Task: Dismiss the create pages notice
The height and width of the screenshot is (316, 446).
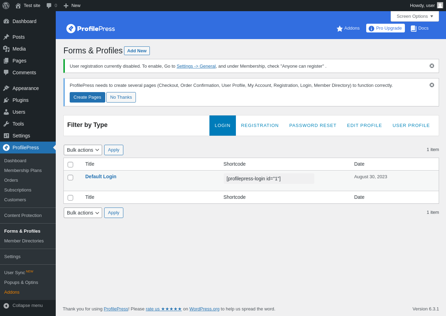Action: 432,85
